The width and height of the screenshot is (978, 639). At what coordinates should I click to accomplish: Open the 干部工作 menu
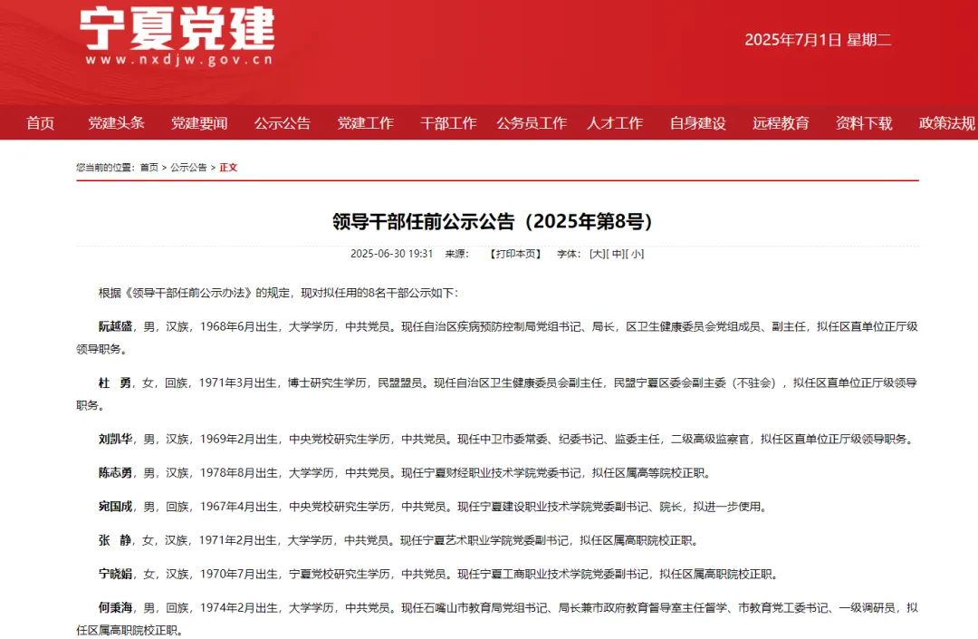448,123
